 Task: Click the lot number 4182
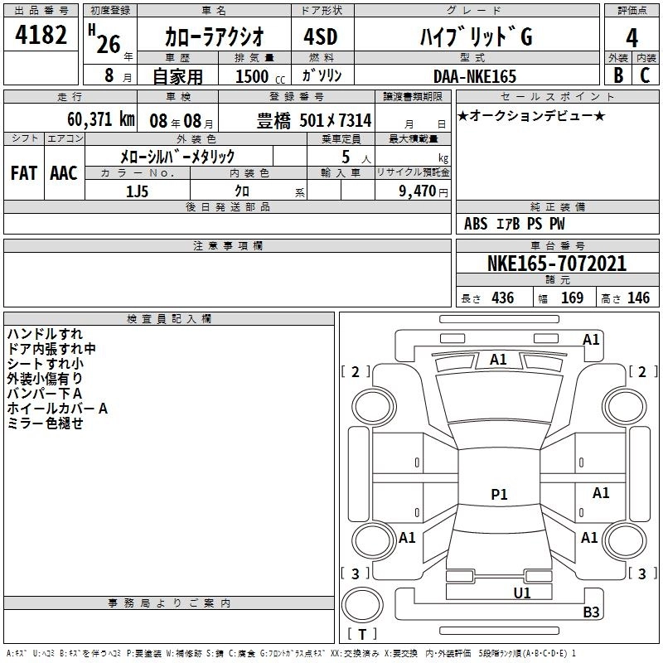pos(41,34)
